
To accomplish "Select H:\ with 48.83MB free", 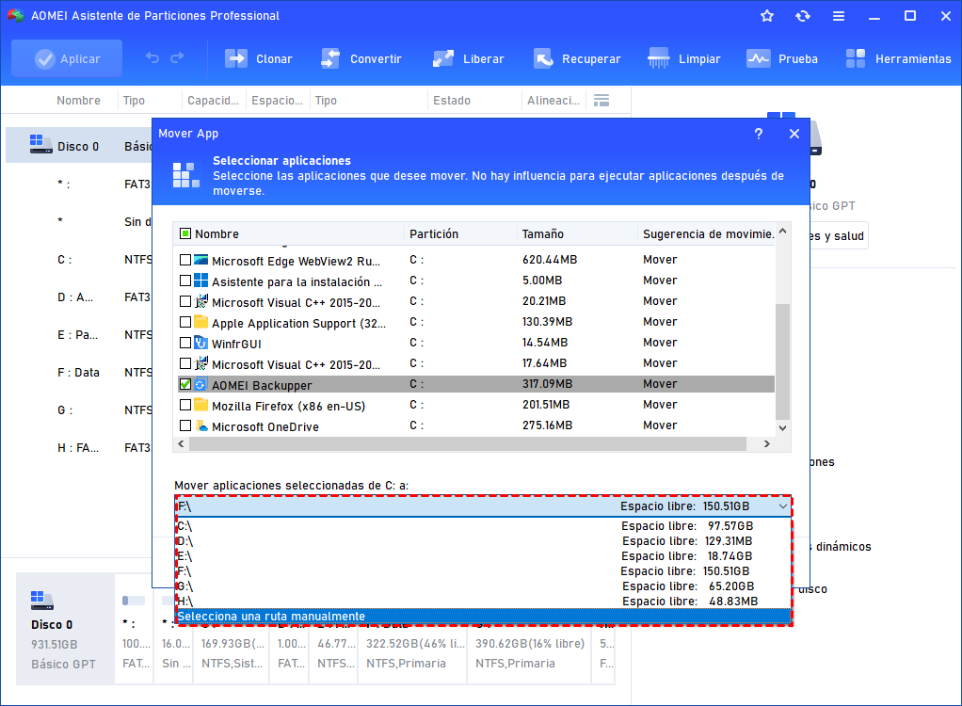I will [x=484, y=602].
